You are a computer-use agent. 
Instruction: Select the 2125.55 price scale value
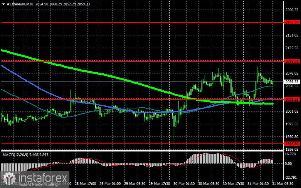pos(292,48)
